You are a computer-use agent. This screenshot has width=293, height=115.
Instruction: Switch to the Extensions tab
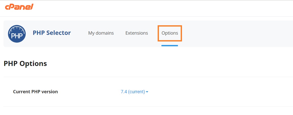click(x=137, y=33)
